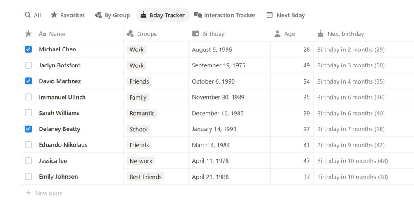The image size is (414, 207).
Task: Open the Work group tag for Michael Chen
Action: pos(136,50)
